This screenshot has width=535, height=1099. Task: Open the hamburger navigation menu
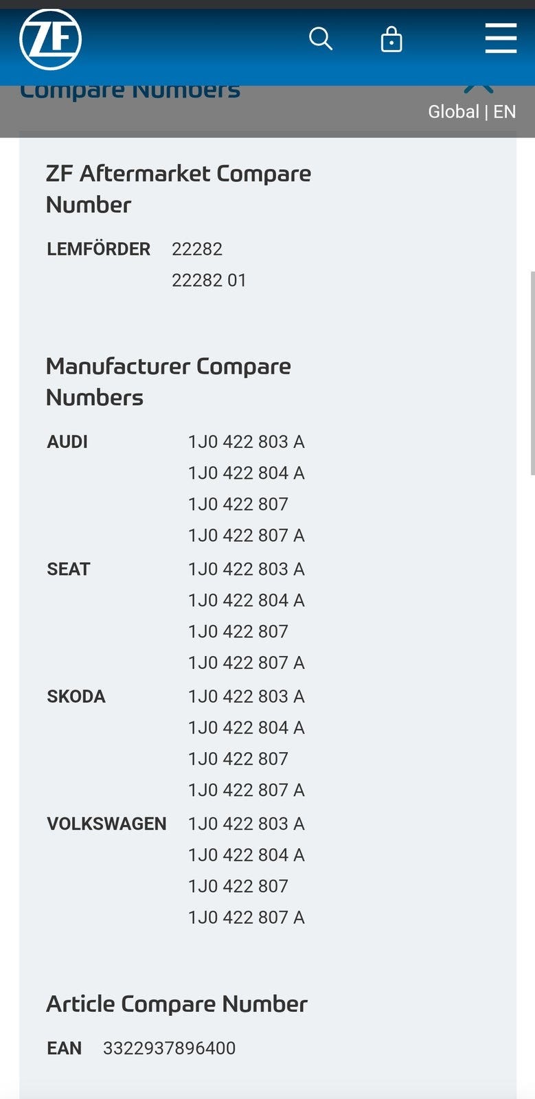501,38
